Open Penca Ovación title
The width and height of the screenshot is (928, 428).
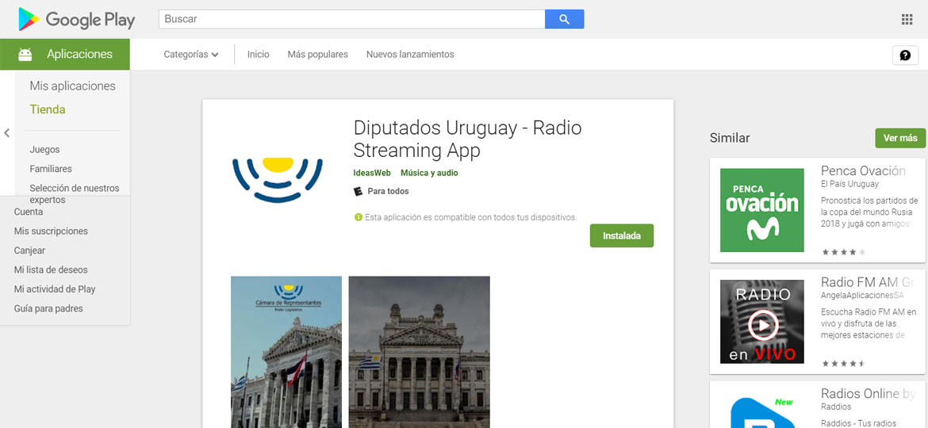pyautogui.click(x=864, y=171)
